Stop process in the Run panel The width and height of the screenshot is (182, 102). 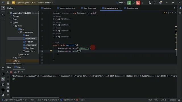(x=11, y=72)
